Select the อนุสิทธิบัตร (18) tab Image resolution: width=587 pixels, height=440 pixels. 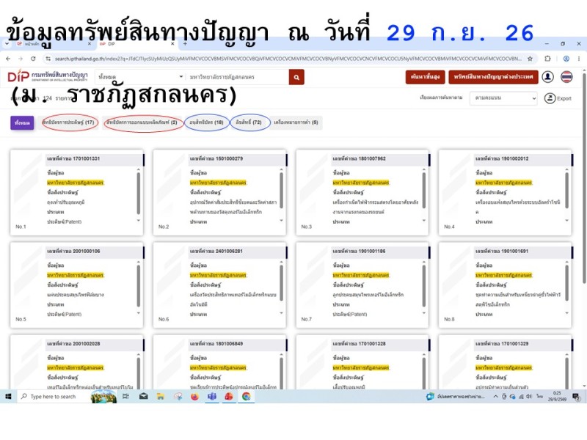[206, 122]
